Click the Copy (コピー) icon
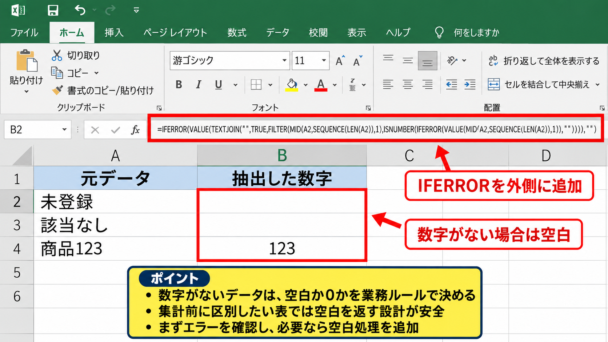Image resolution: width=608 pixels, height=342 pixels. tap(57, 73)
